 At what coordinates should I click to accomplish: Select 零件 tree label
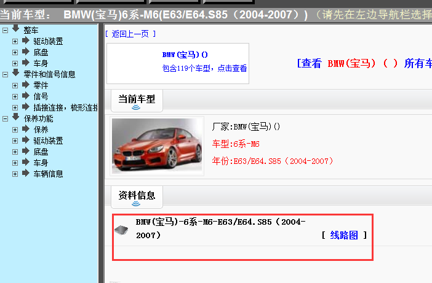(41, 85)
